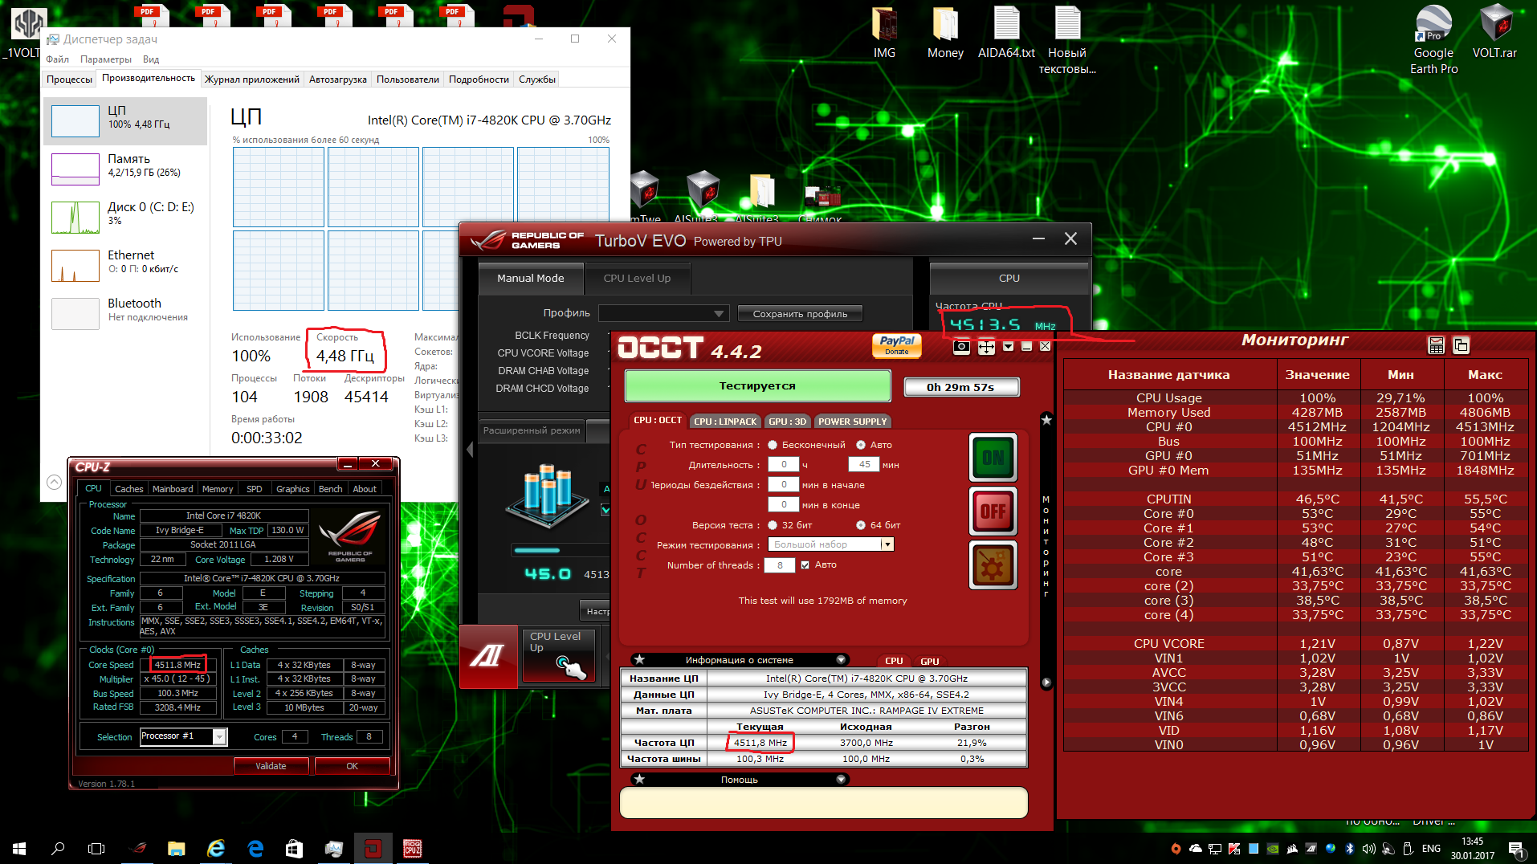Click Расширенный режим button in TurboV

pos(532,430)
